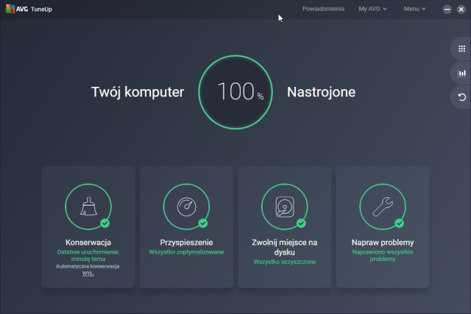Minimize the AVG TuneUp window
The width and height of the screenshot is (471, 314).
pyautogui.click(x=447, y=10)
